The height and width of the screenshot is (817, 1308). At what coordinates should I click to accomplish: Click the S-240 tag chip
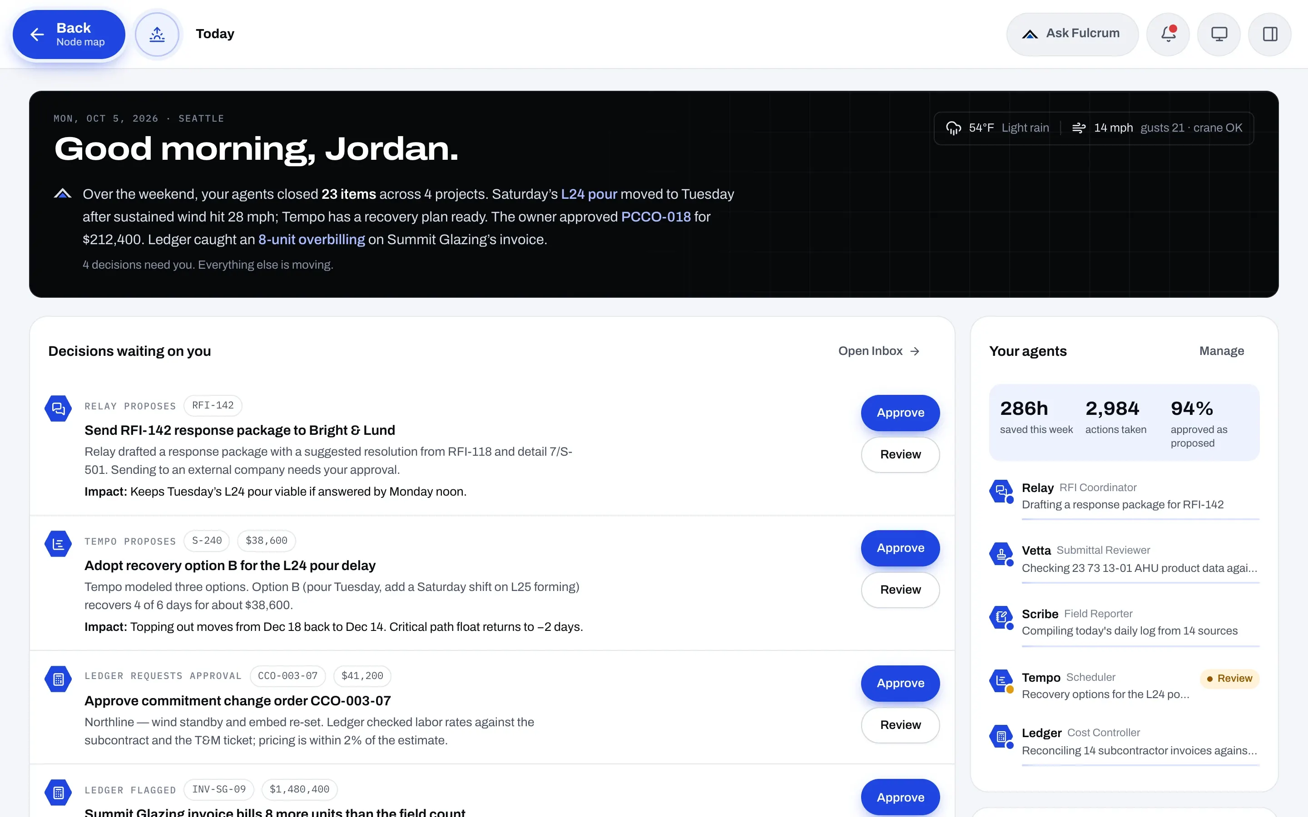207,541
